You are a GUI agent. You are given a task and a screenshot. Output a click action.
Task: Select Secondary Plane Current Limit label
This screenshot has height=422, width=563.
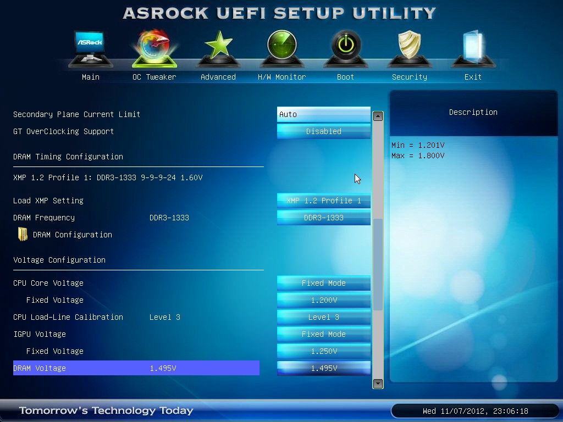(76, 114)
